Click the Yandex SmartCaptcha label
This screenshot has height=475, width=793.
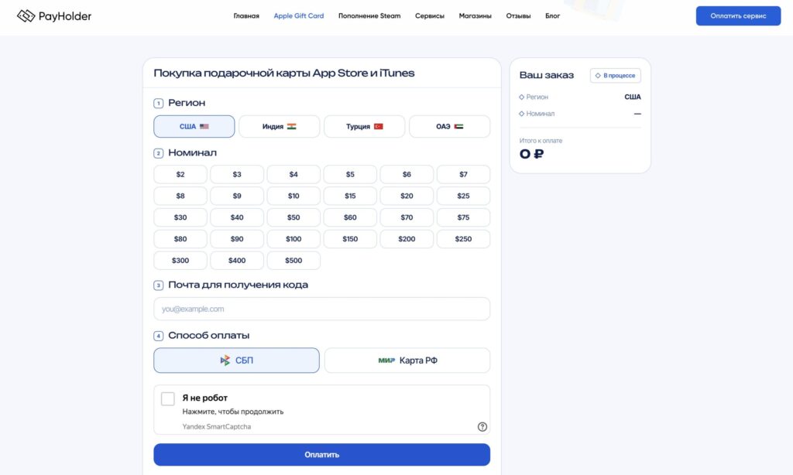(217, 426)
